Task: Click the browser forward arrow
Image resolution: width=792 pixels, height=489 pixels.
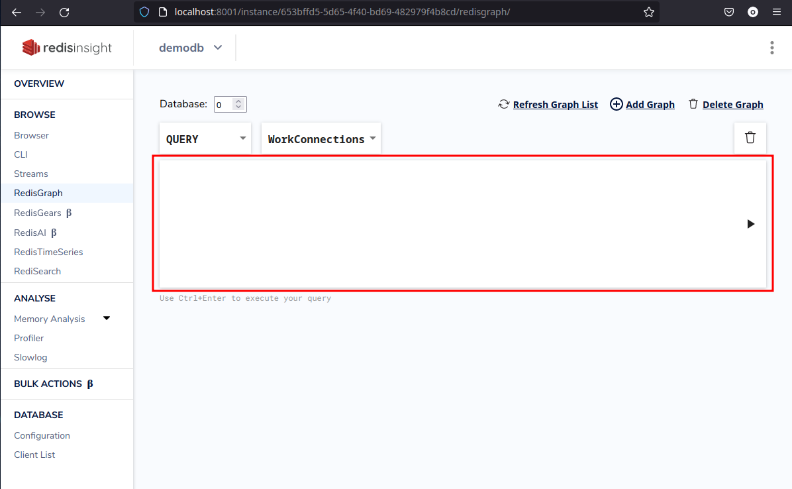Action: tap(40, 12)
